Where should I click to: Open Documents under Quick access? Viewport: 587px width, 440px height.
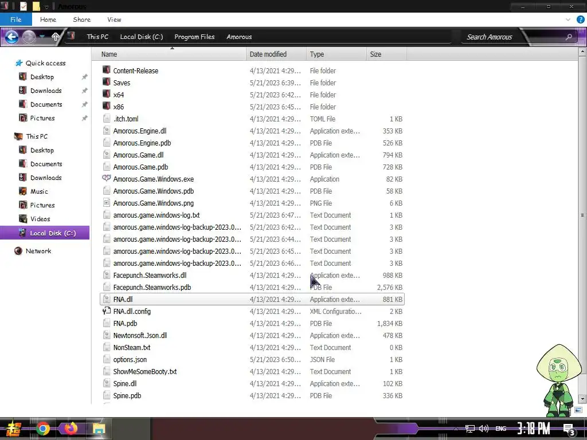click(x=46, y=104)
